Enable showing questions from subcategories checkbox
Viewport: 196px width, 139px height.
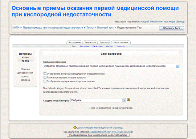pyautogui.click(x=45, y=73)
